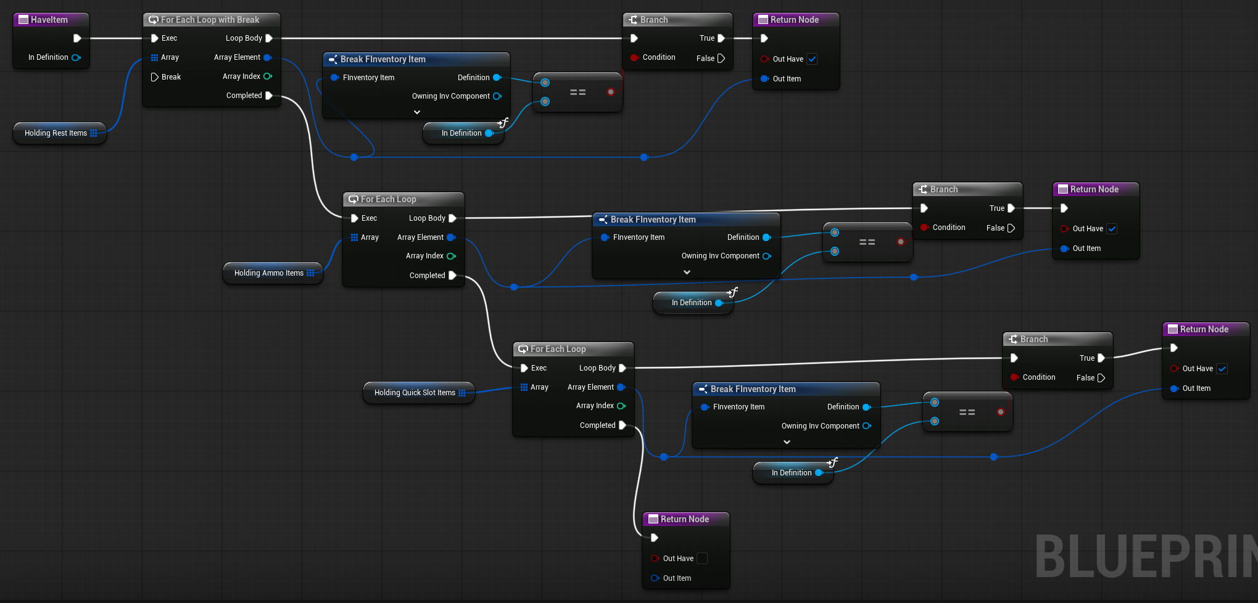This screenshot has width=1258, height=603.
Task: Click the Array input pin on For Each Loop with Break
Action: 155,57
